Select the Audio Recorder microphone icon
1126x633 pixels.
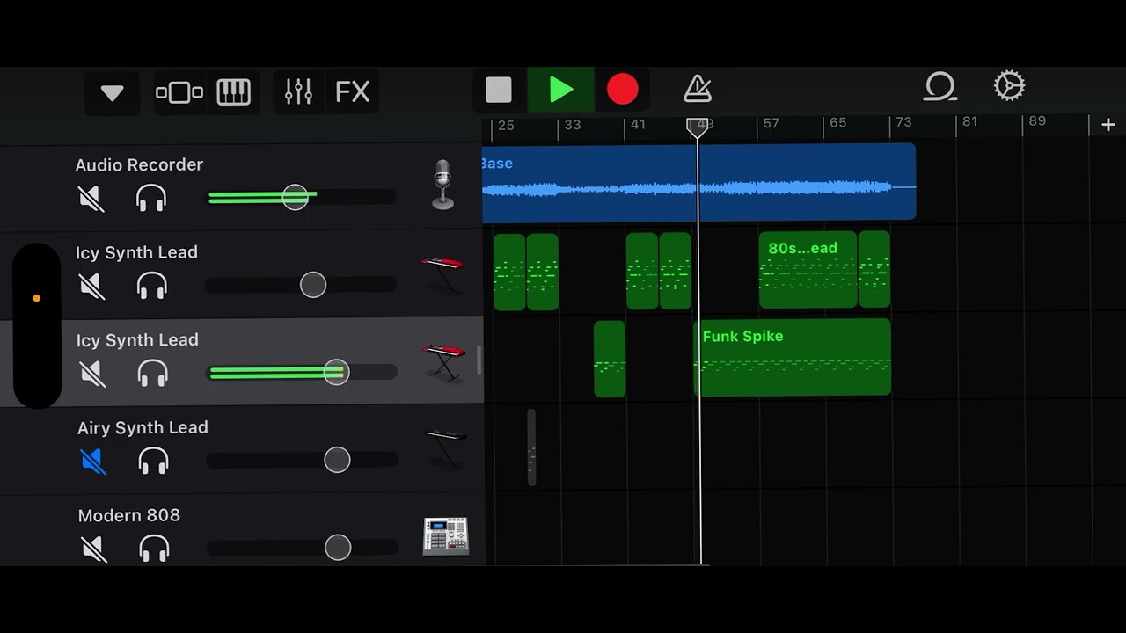tap(442, 185)
